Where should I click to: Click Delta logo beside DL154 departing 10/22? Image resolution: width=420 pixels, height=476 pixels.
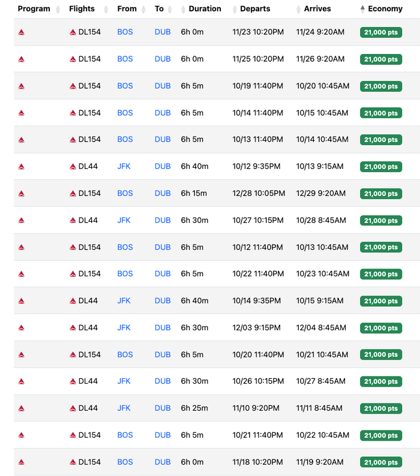tap(73, 274)
